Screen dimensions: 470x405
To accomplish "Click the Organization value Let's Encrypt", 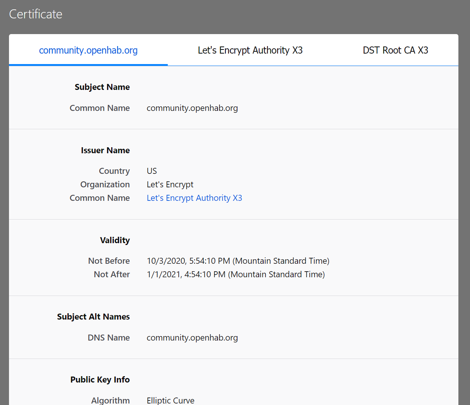I will pos(170,184).
